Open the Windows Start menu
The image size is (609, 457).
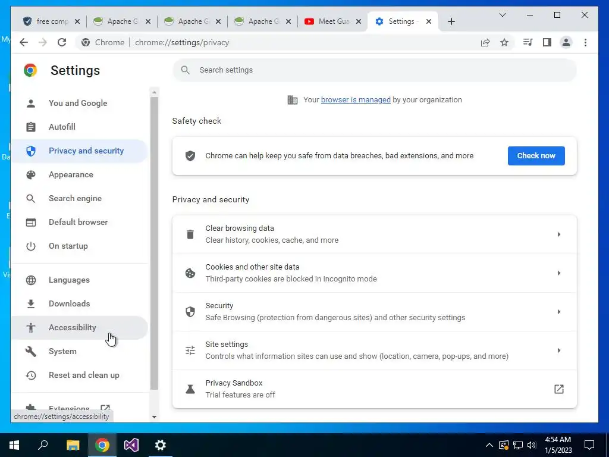[x=14, y=445]
